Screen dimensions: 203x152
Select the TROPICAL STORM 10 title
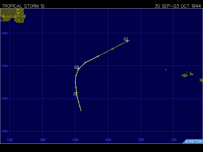click(23, 6)
